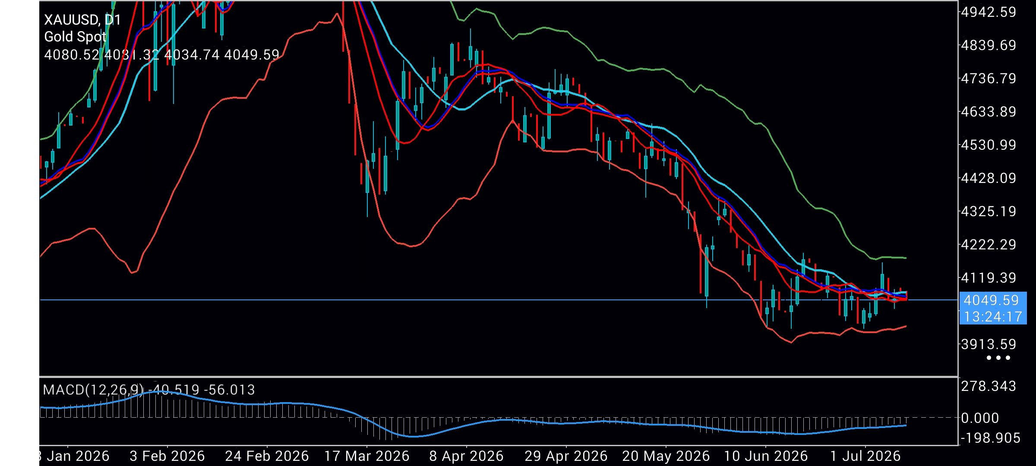Click the 8 Apr 2026 date marker
Screen dimensions: 1036x466
pyautogui.click(x=467, y=456)
